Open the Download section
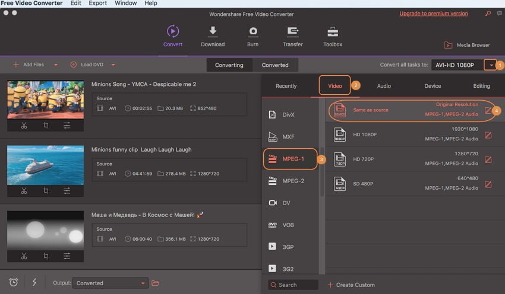Screen dimensions: 505x294 pyautogui.click(x=213, y=36)
